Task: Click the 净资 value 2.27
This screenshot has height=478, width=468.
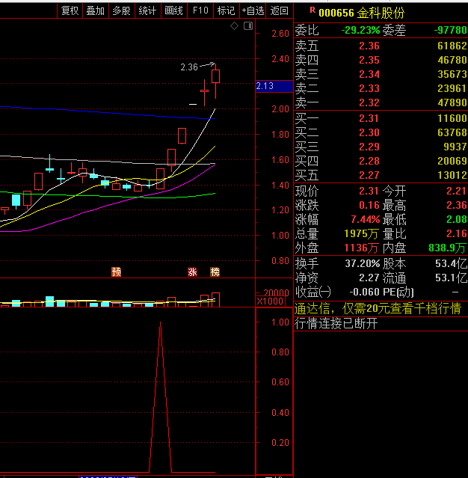Action: tap(369, 278)
